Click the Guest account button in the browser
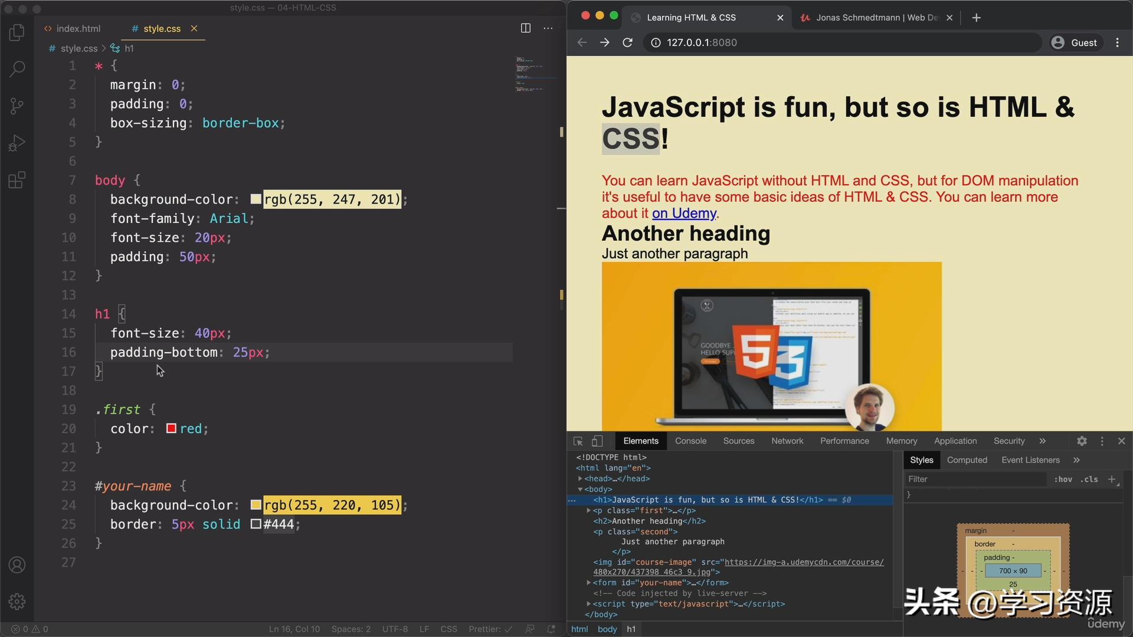Screen dimensions: 1133x637 click(x=1075, y=42)
